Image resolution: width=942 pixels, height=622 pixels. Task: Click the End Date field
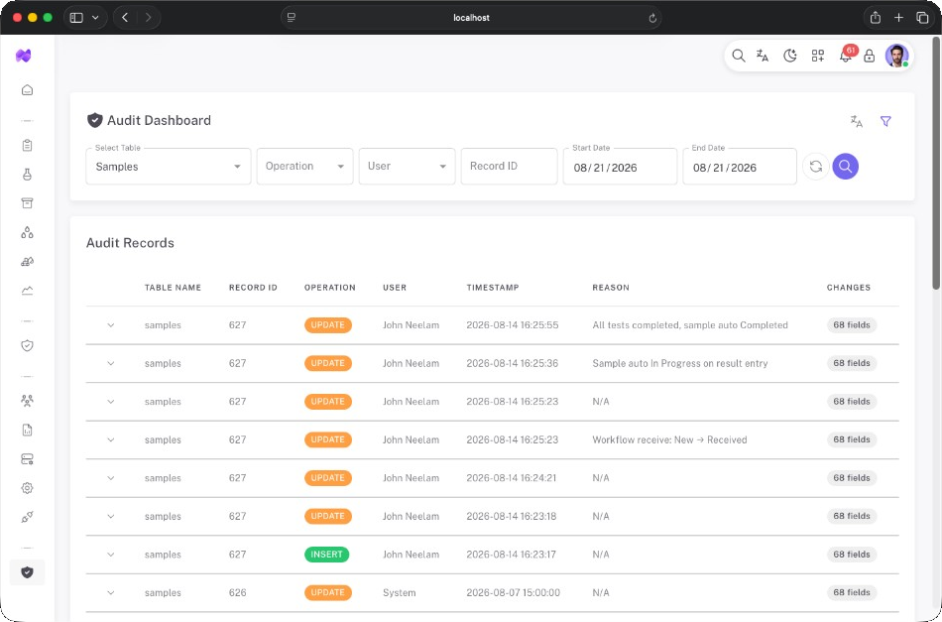point(740,167)
